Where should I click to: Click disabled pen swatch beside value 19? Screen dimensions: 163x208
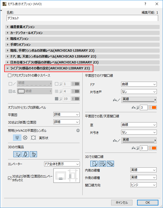(x=76, y=99)
